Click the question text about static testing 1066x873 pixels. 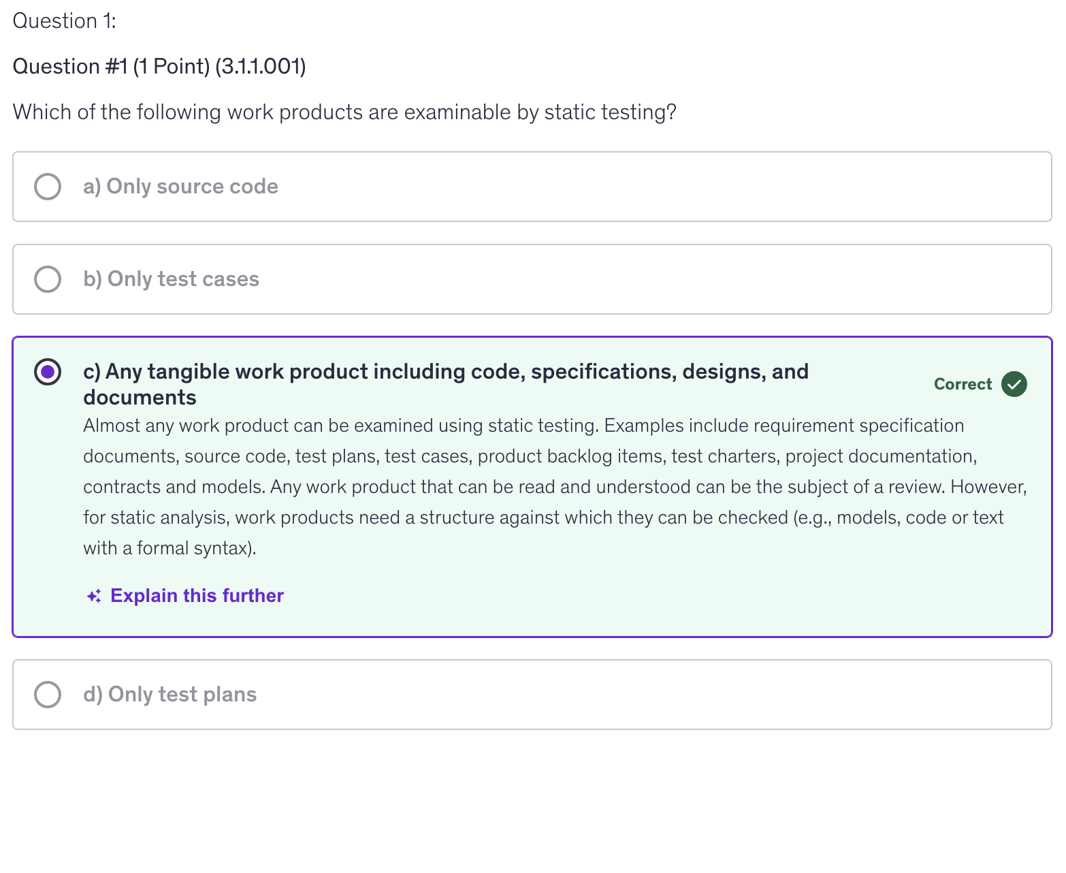(344, 112)
